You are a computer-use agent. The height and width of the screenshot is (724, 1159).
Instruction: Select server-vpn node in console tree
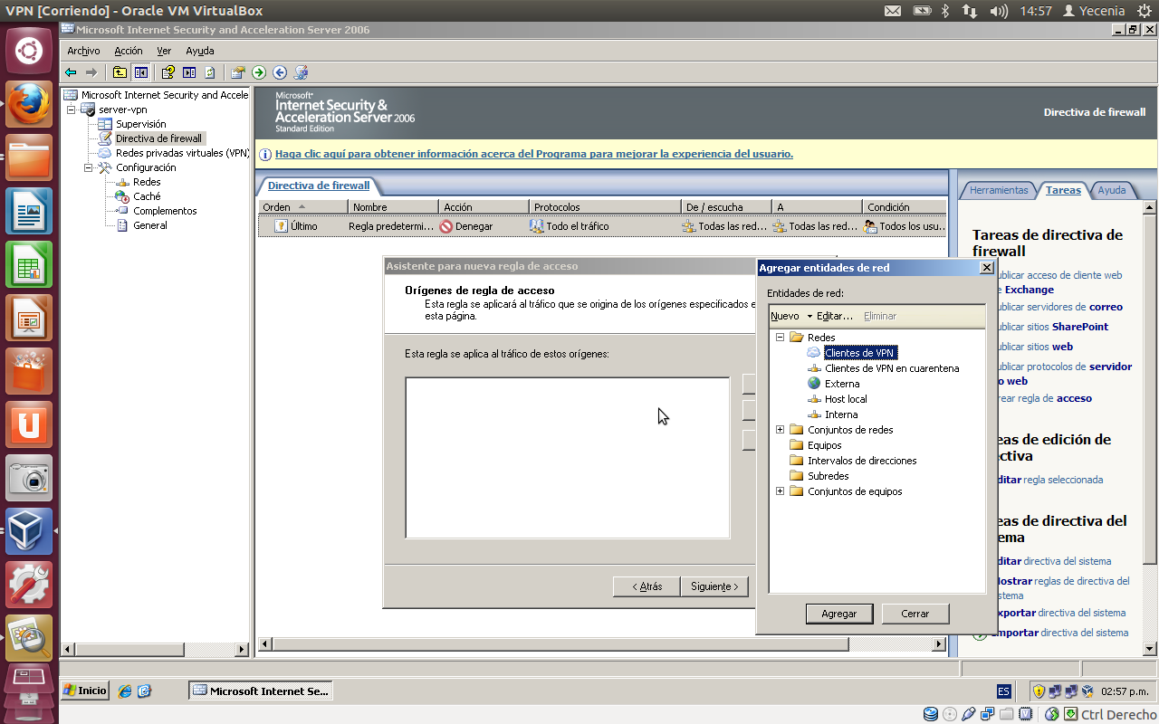click(x=123, y=110)
